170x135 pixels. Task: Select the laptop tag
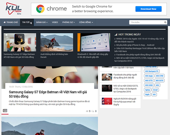pos(147,90)
